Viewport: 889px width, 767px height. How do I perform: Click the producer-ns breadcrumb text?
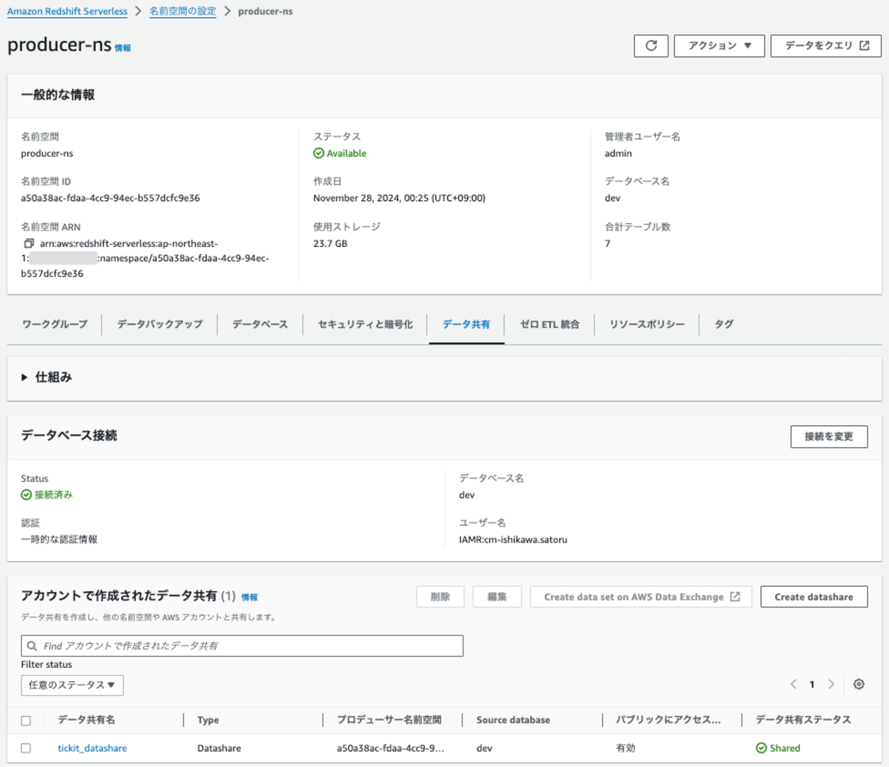click(x=265, y=11)
